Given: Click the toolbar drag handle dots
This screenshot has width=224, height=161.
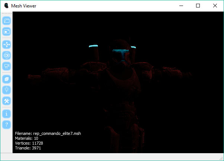Looking at the screenshot, I should click(7, 13).
